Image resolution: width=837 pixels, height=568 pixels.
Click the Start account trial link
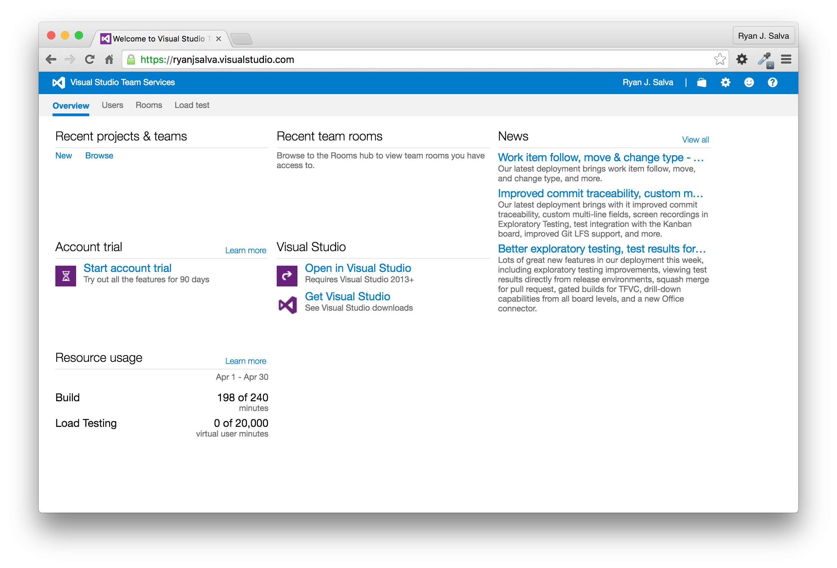coord(128,268)
